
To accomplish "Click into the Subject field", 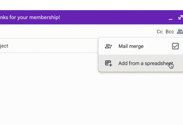I will pyautogui.click(x=49, y=46).
